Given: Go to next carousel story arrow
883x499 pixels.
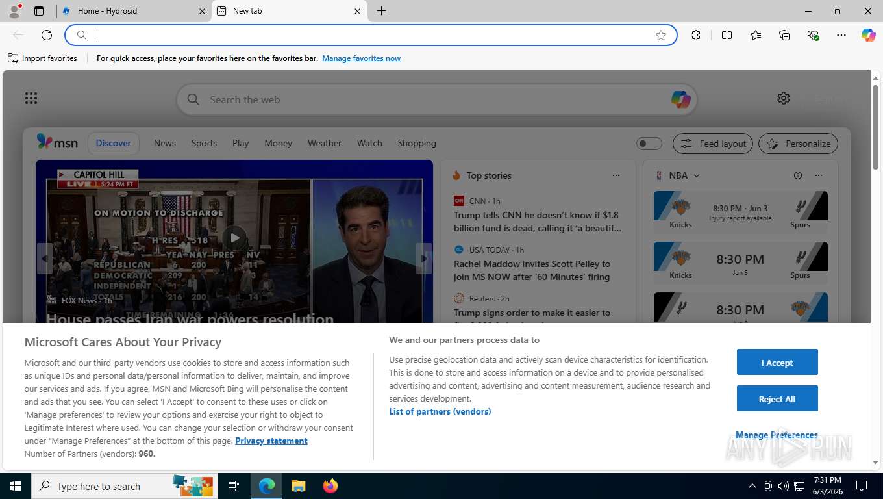Looking at the screenshot, I should tap(424, 259).
